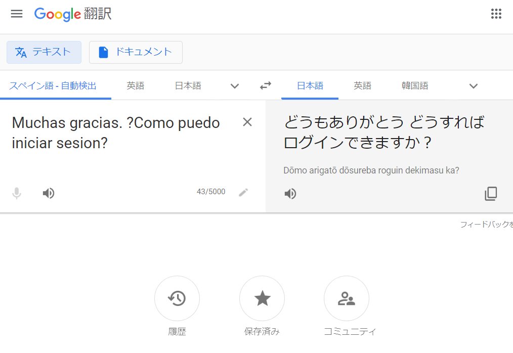Select スペイン語 - 自動検出 source tab
513x353 pixels.
[x=53, y=85]
